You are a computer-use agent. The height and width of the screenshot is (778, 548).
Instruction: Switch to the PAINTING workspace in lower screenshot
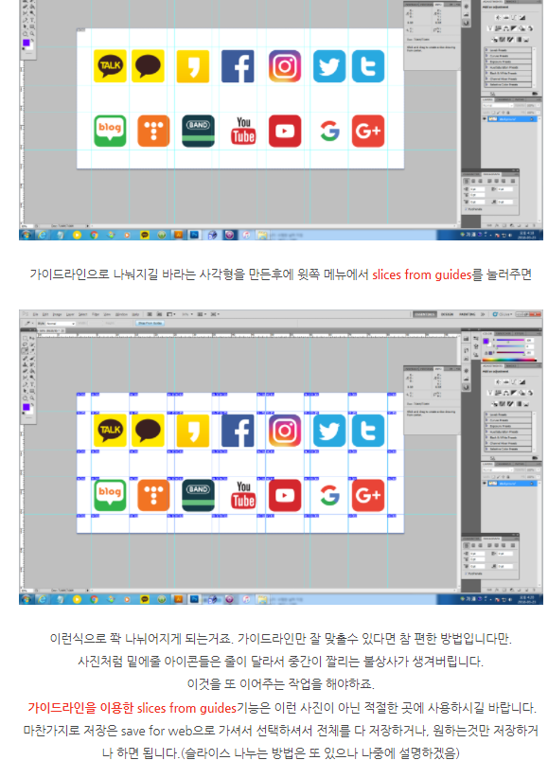point(468,314)
